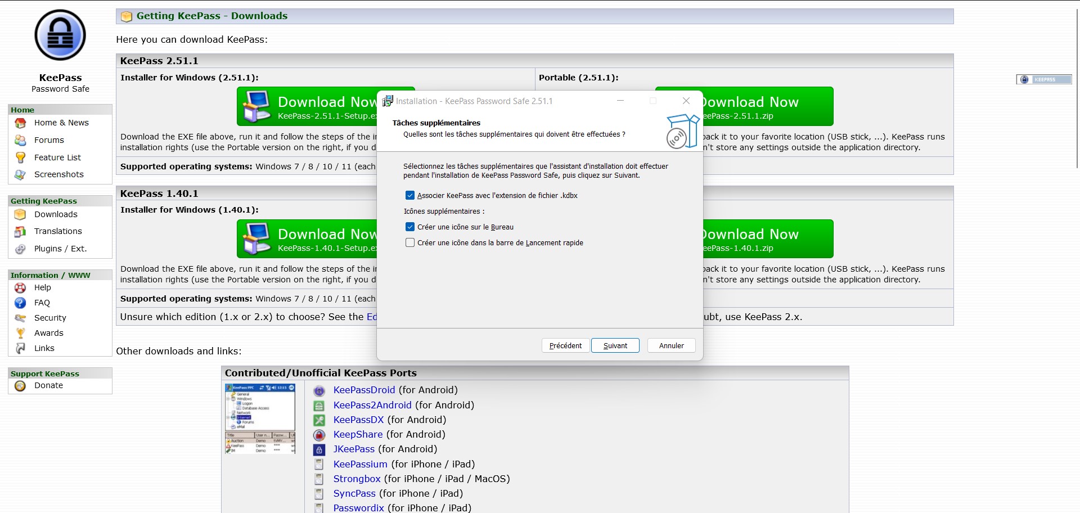Click the KeePass padlock logo

pos(60,35)
